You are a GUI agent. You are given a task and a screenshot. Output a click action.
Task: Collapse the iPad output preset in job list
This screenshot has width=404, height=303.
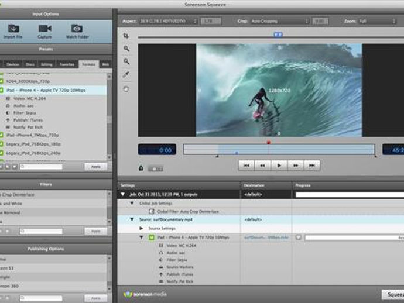tap(141, 237)
